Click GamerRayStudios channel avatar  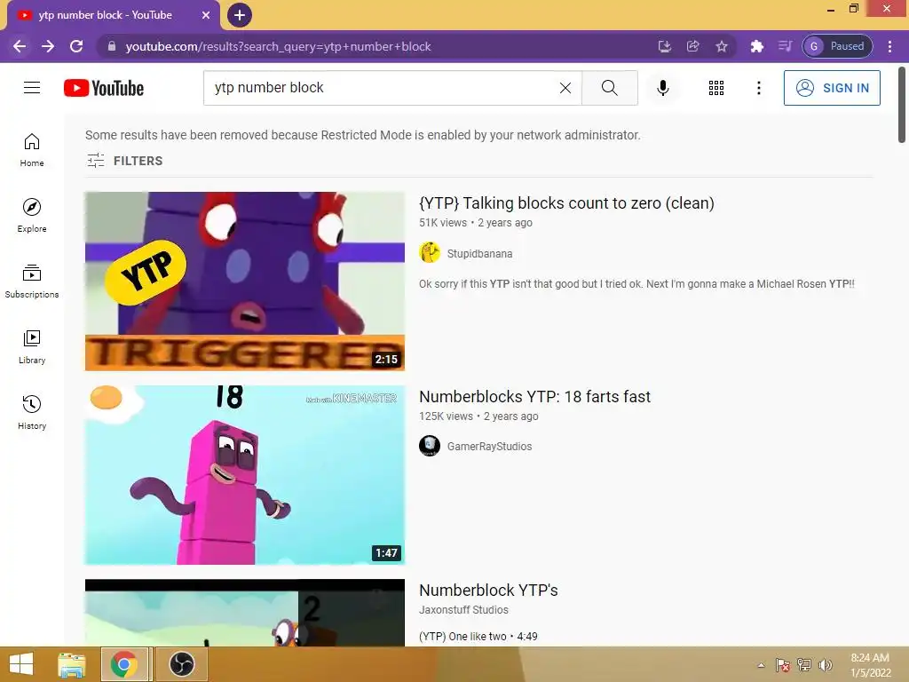[430, 446]
